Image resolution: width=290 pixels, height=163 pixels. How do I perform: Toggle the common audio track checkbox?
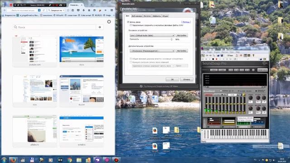click(x=131, y=59)
